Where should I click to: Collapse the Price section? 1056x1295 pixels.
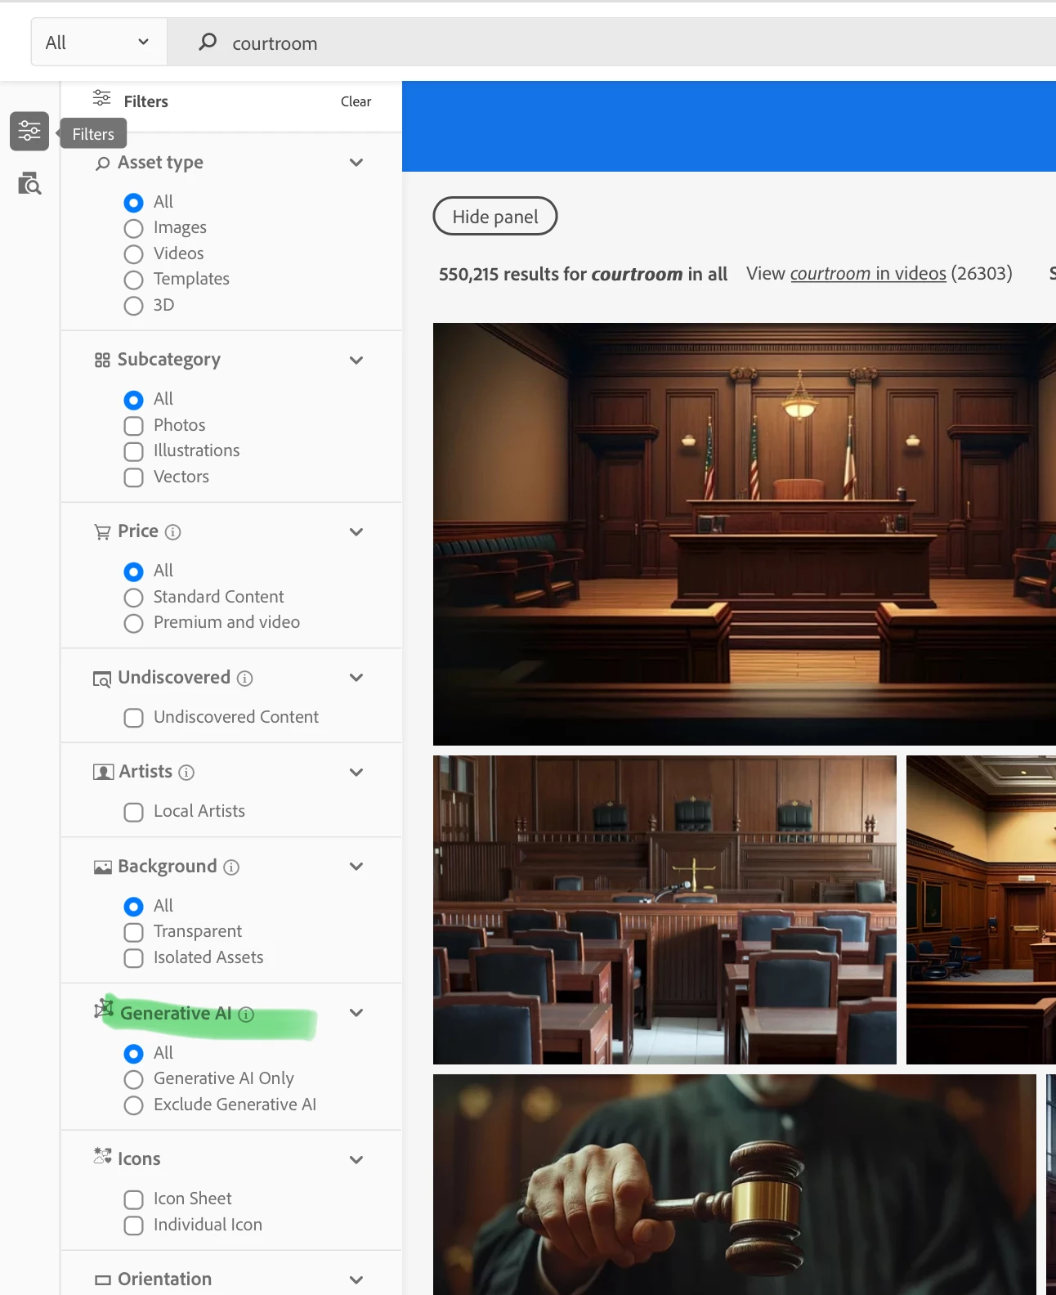[356, 532]
